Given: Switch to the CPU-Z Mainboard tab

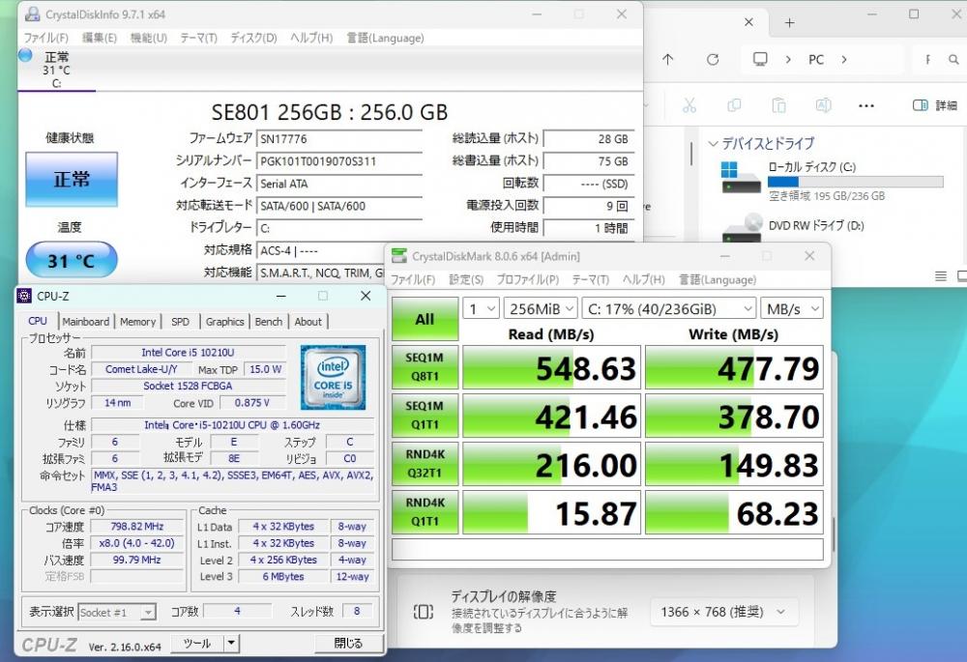Looking at the screenshot, I should point(86,321).
